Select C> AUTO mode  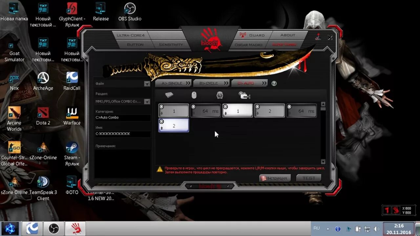pyautogui.click(x=249, y=83)
